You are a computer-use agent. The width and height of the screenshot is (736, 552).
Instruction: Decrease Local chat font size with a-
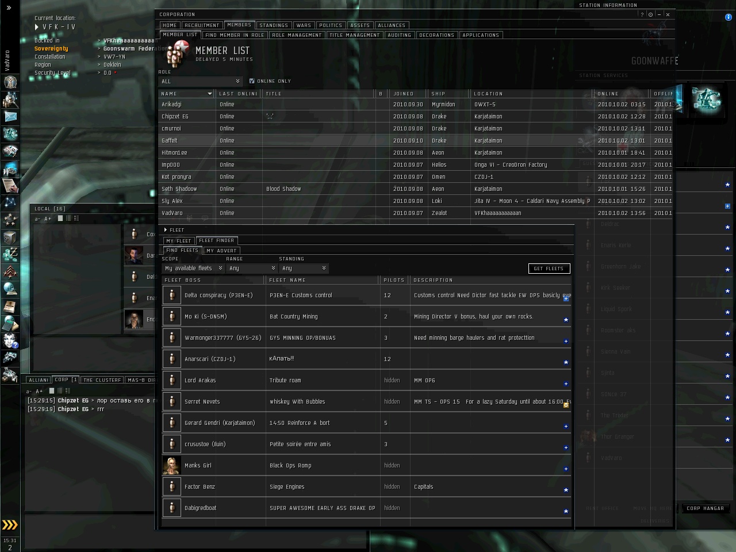[37, 219]
